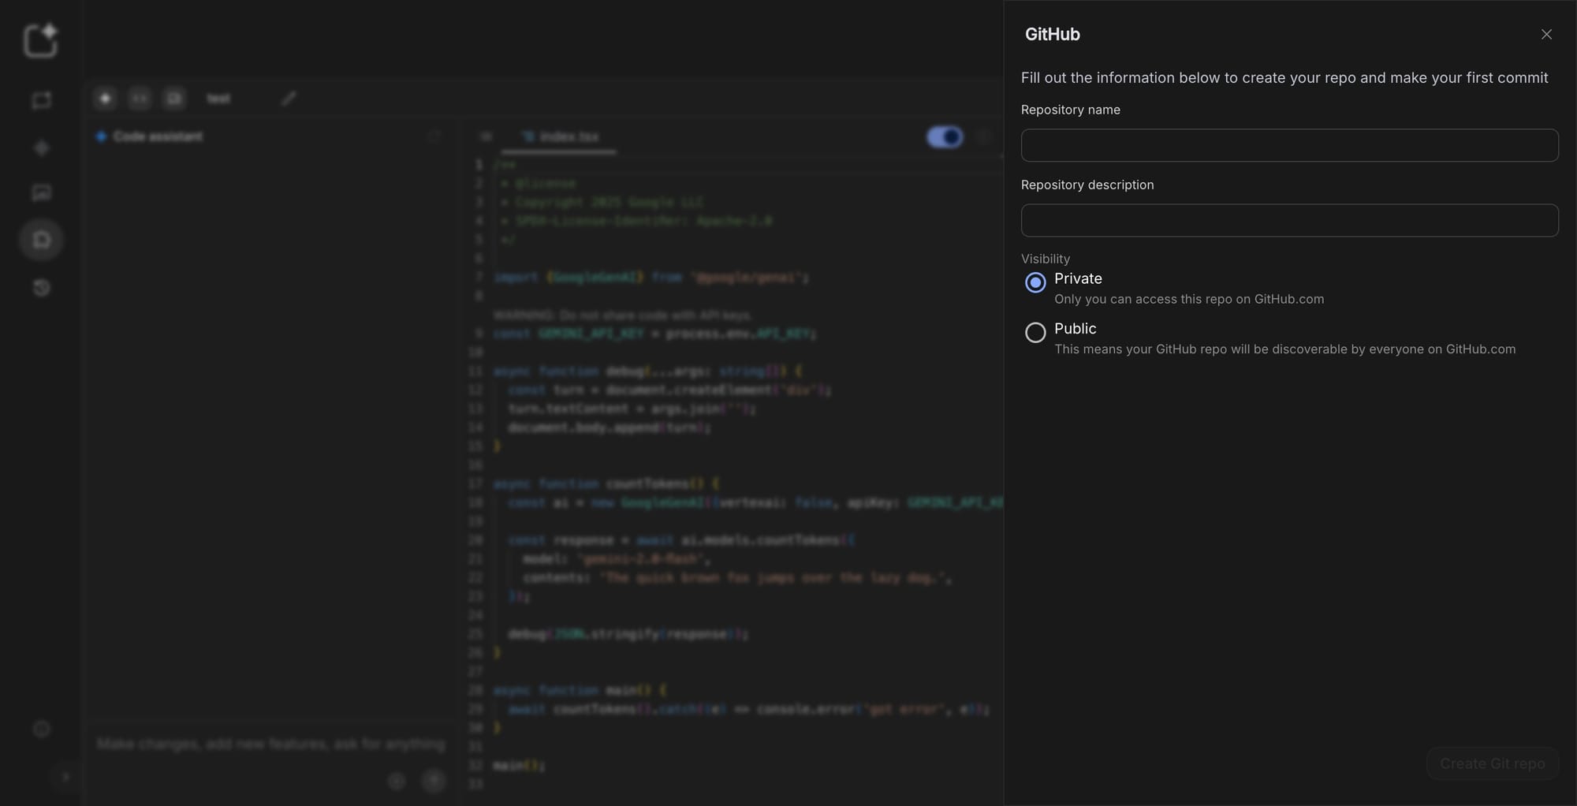This screenshot has width=1577, height=806.
Task: Switch off the blue toggle above the code editor
Action: (x=945, y=136)
